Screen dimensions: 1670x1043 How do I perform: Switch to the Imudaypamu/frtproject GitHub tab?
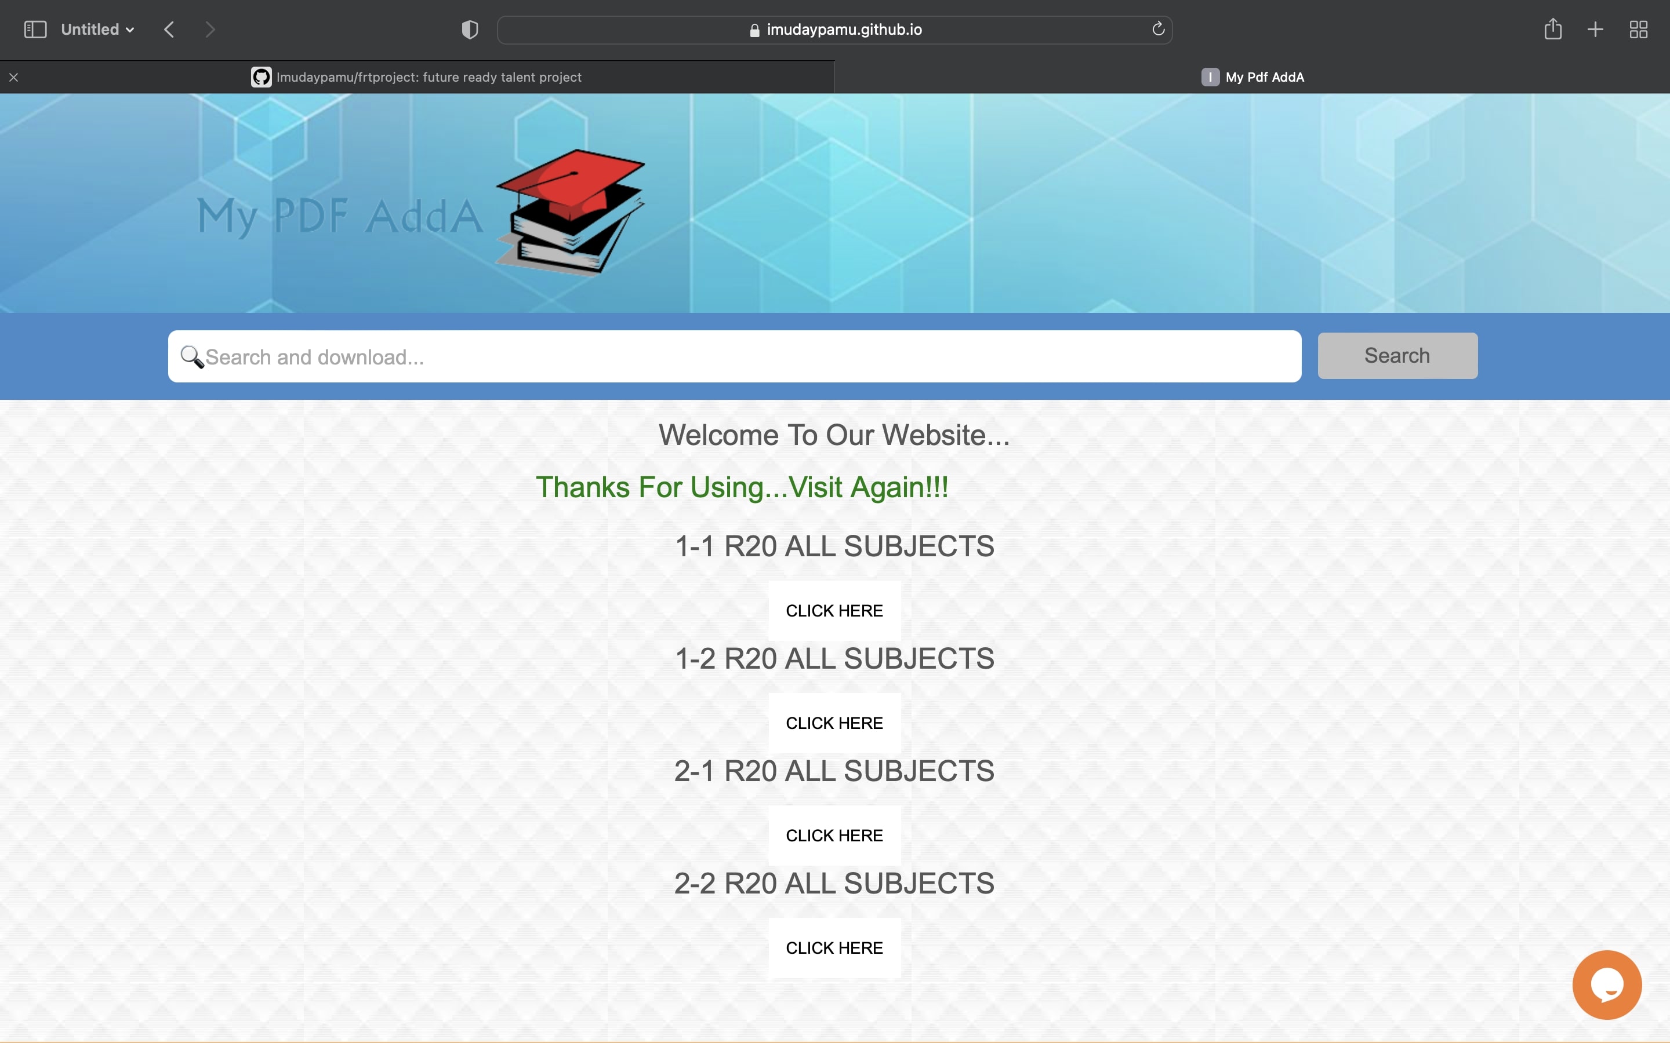click(x=417, y=77)
